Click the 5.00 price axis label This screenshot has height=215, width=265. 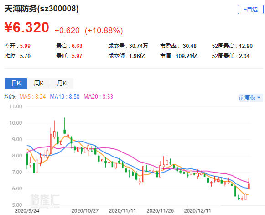(17, 205)
